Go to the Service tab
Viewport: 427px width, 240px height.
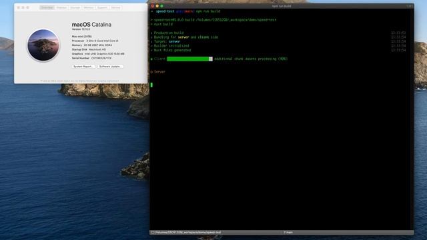115,7
